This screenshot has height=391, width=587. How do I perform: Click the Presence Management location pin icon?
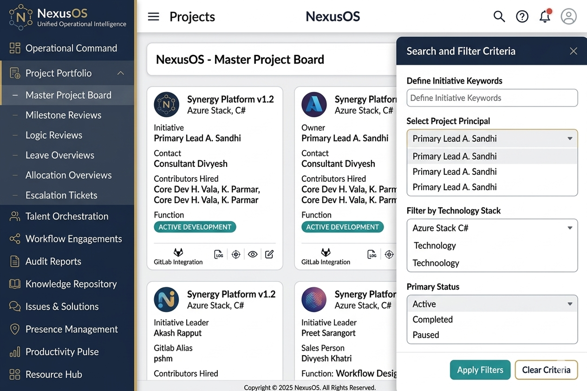click(x=15, y=329)
